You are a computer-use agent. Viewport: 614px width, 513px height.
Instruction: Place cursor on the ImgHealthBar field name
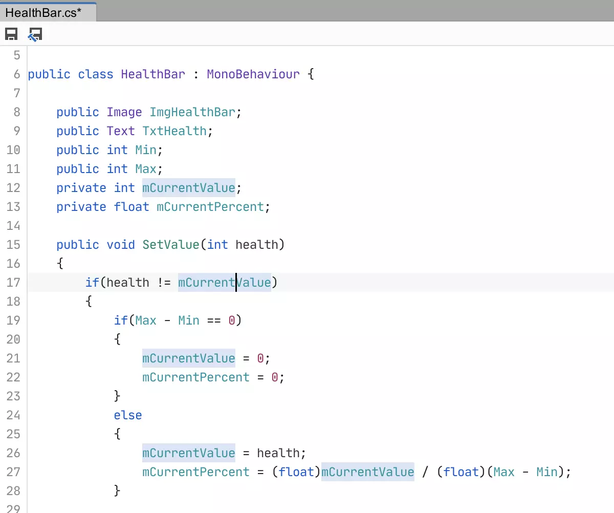click(192, 112)
